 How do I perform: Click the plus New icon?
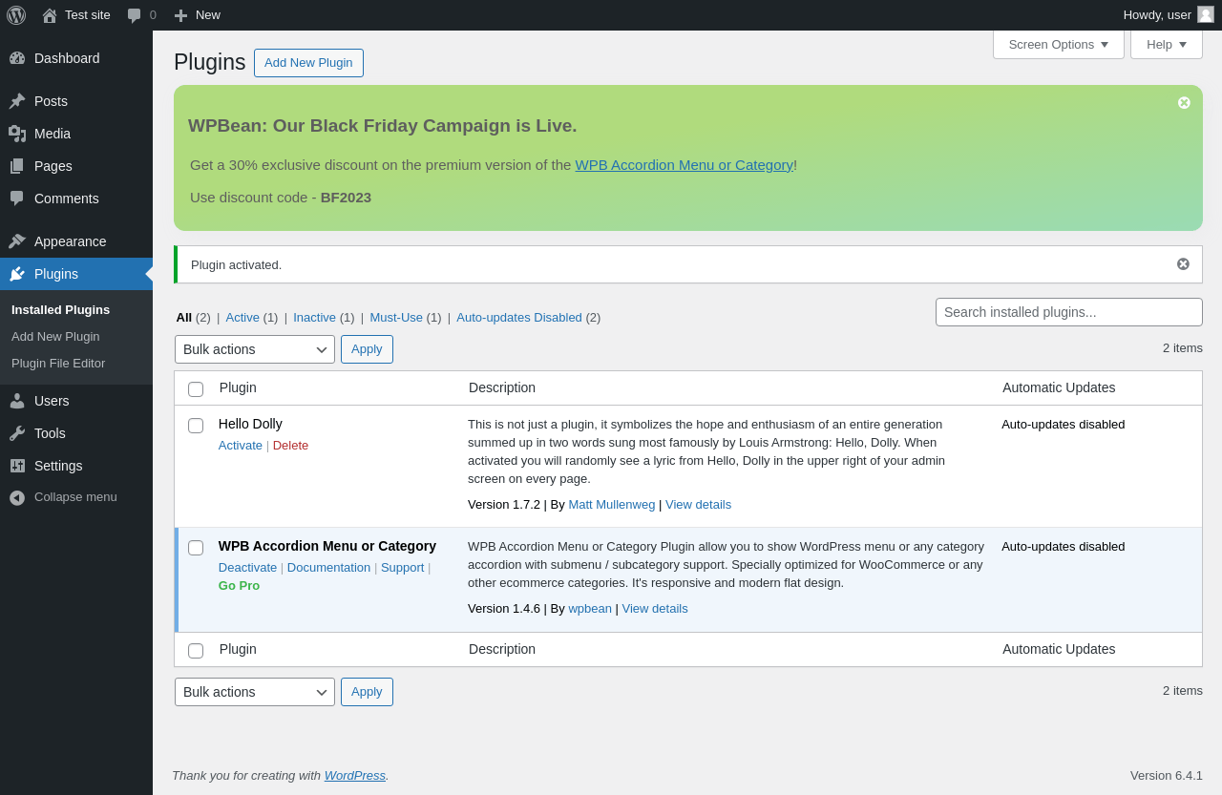[x=180, y=15]
